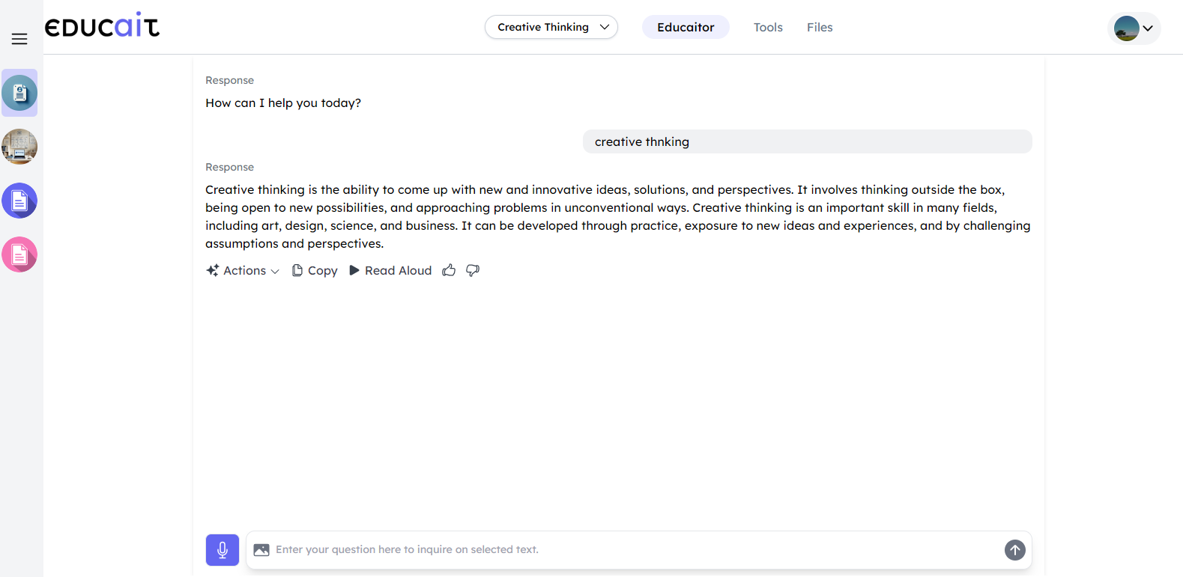Click the Educait logo
Image resolution: width=1183 pixels, height=577 pixels.
point(102,26)
